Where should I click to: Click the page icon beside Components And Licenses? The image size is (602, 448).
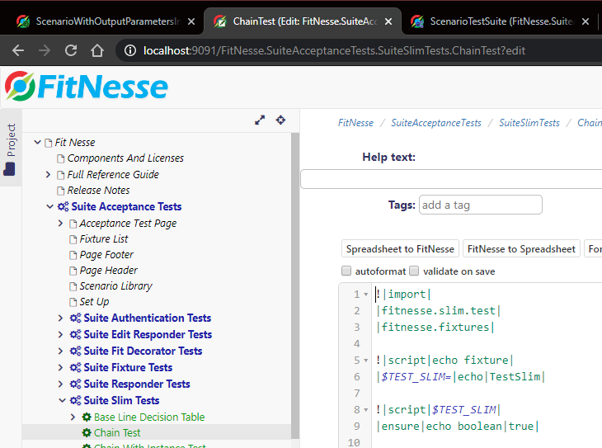pyautogui.click(x=61, y=158)
